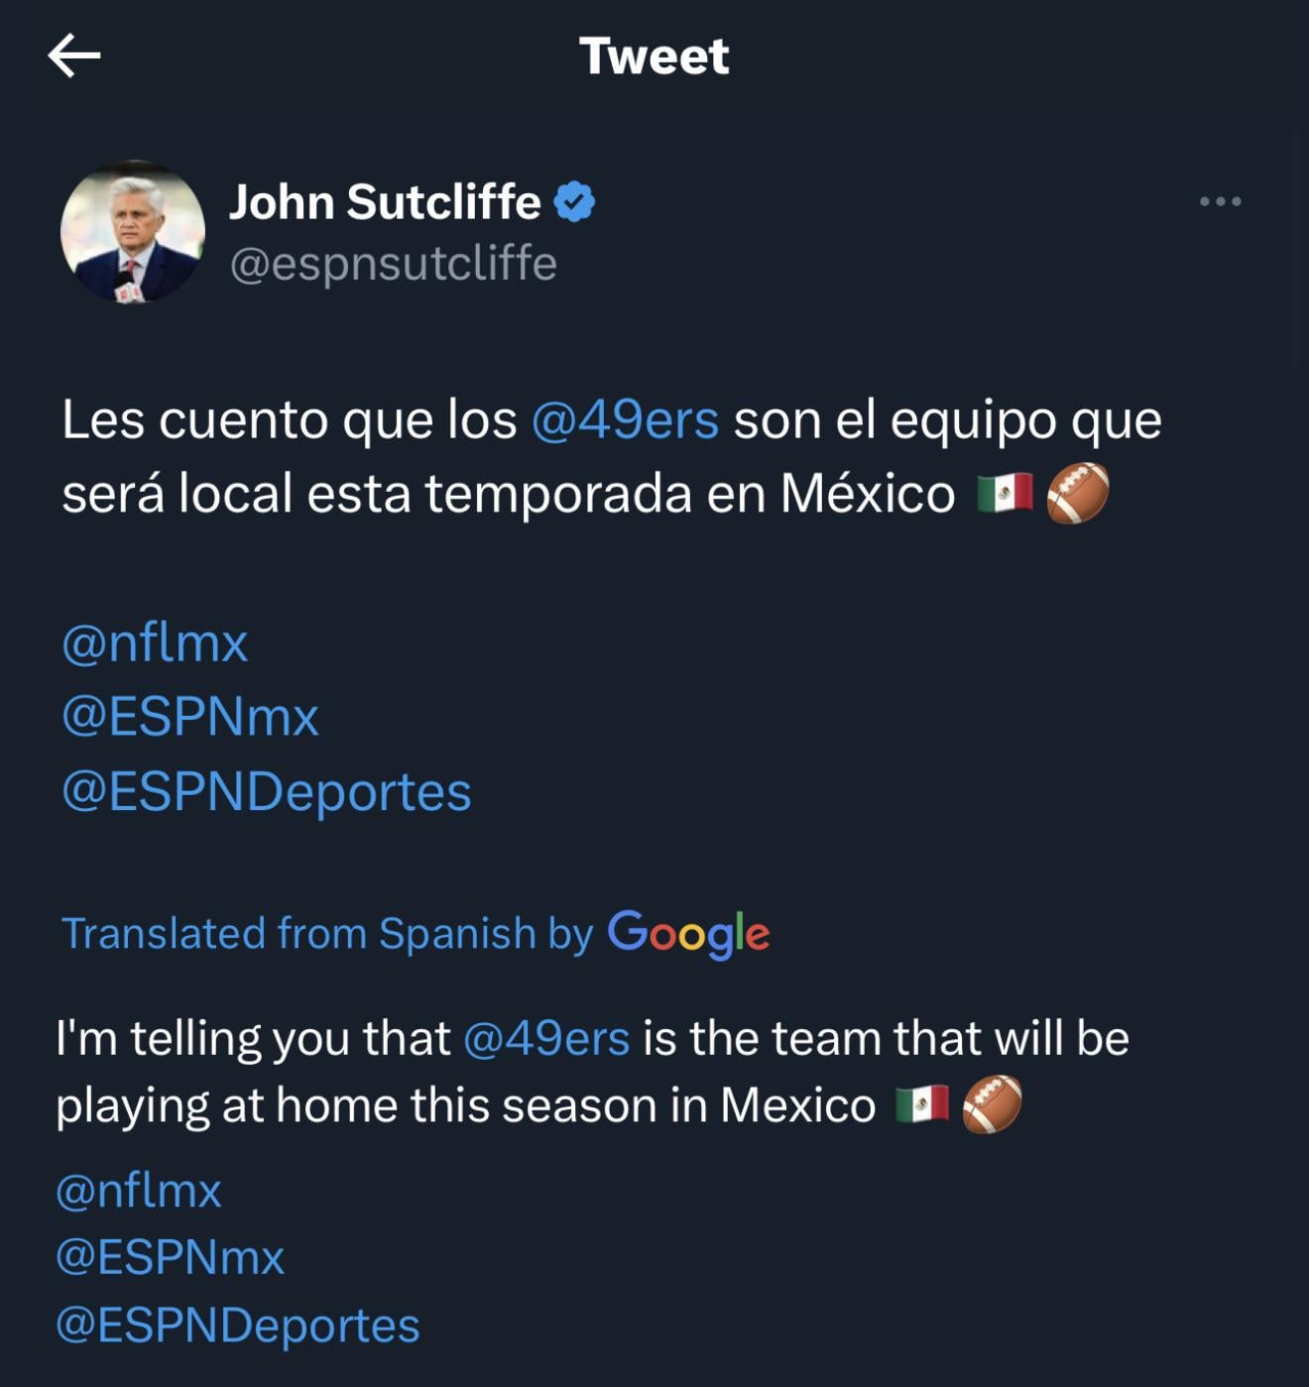Open the @49ers mention in the Spanish tweet
Screen dimensions: 1309x1387
coord(625,419)
